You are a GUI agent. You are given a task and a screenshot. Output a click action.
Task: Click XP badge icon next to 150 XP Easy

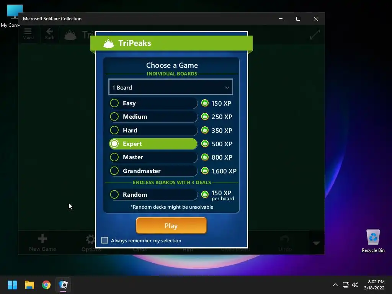point(205,103)
